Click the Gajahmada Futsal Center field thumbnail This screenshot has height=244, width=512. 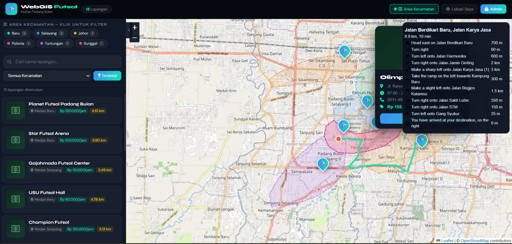coord(16,169)
